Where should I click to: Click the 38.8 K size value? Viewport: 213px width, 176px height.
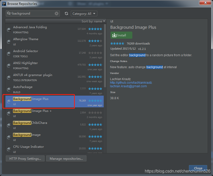(x=115, y=98)
